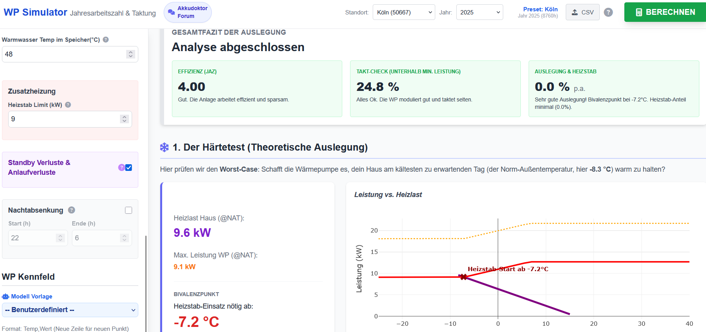Click the help question mark next to CSV
The width and height of the screenshot is (706, 332).
click(x=608, y=12)
